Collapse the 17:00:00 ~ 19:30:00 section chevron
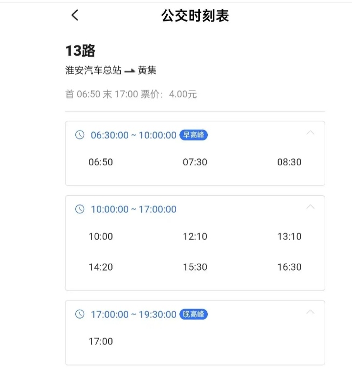The image size is (352, 390). pyautogui.click(x=310, y=312)
